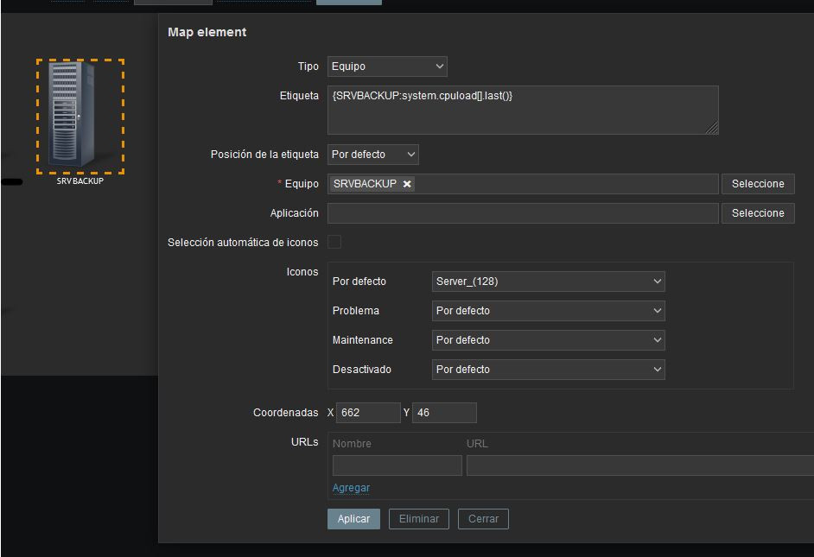The height and width of the screenshot is (557, 814).
Task: Click the SRV BACKUP server icon on map
Action: point(79,115)
